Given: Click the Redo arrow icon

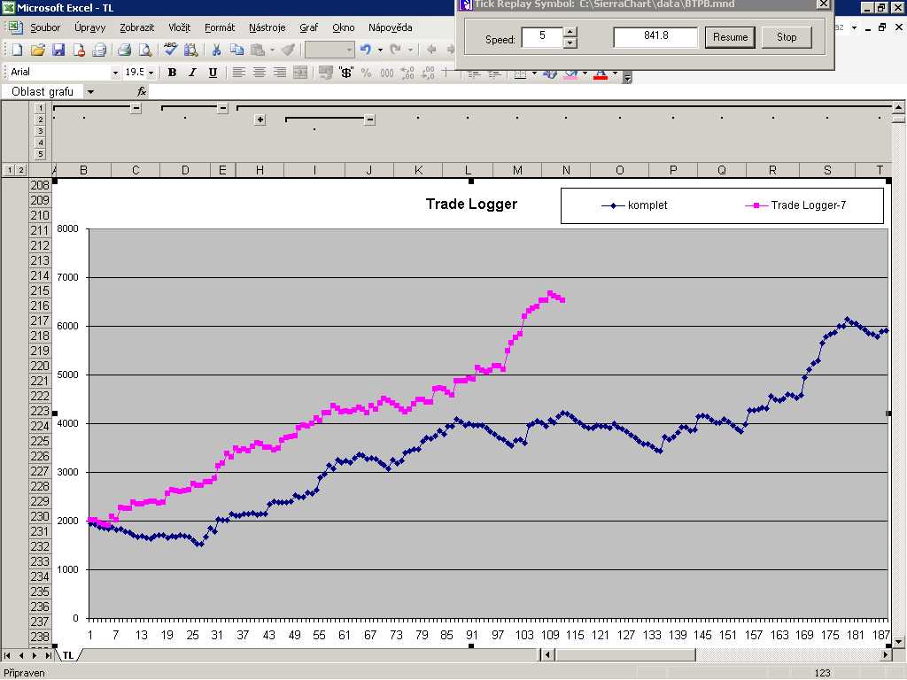Looking at the screenshot, I should [x=396, y=50].
